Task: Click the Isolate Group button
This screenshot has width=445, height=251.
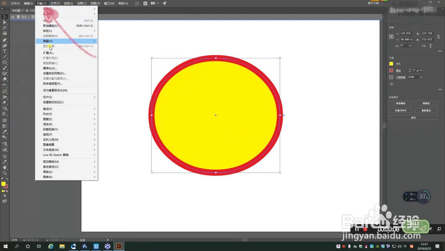Action: 426,103
